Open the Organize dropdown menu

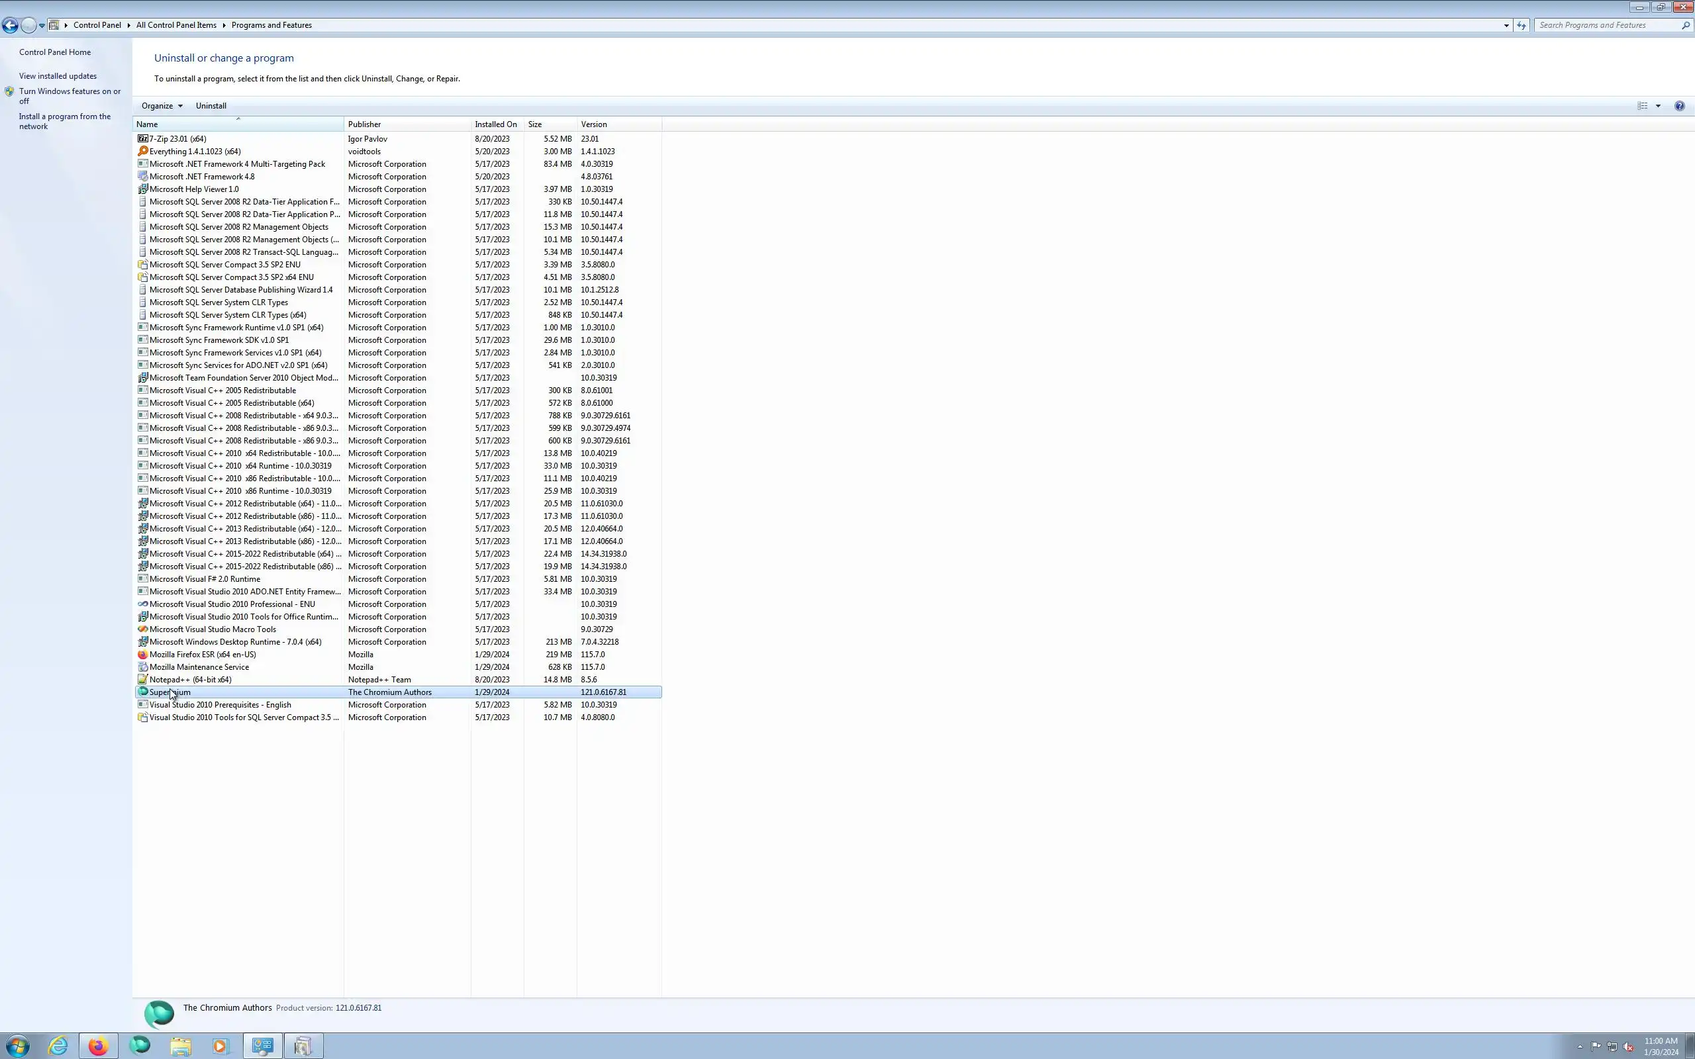tap(161, 106)
